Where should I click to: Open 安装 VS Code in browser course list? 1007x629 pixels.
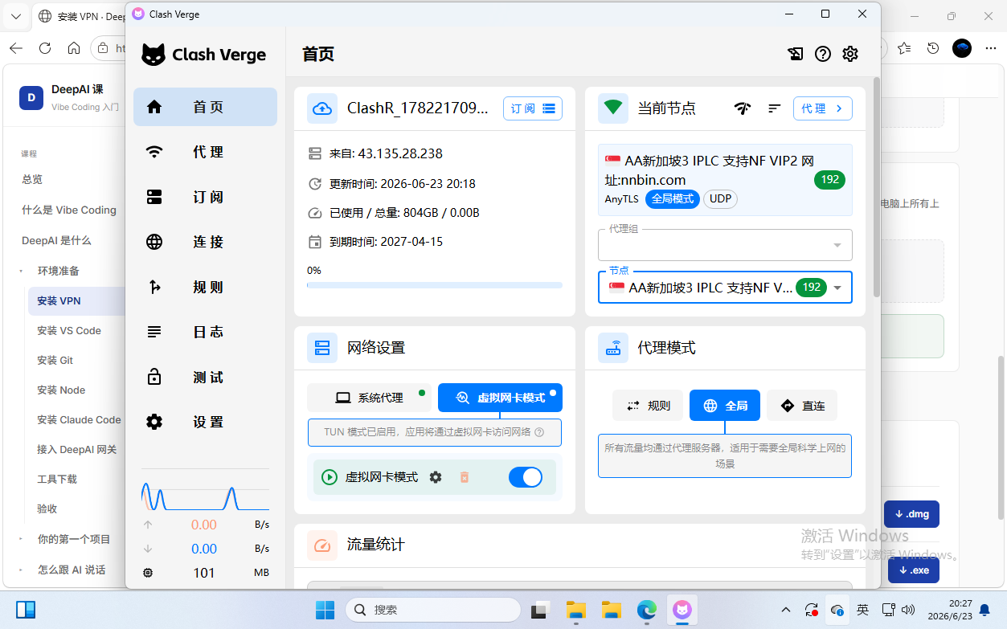69,330
